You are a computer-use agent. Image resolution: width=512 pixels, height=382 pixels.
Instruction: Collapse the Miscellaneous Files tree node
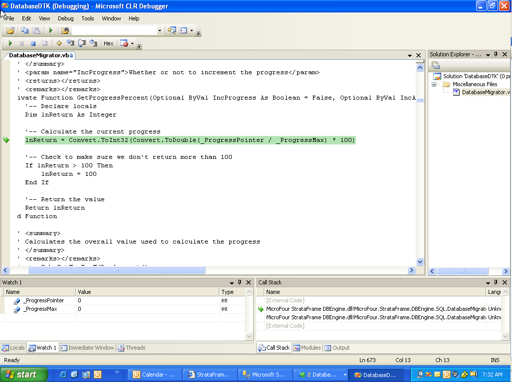point(434,84)
